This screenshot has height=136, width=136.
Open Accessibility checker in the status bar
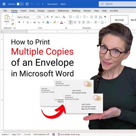(69, 135)
